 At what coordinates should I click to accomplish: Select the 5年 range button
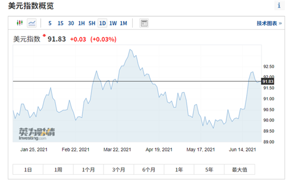(x=209, y=169)
